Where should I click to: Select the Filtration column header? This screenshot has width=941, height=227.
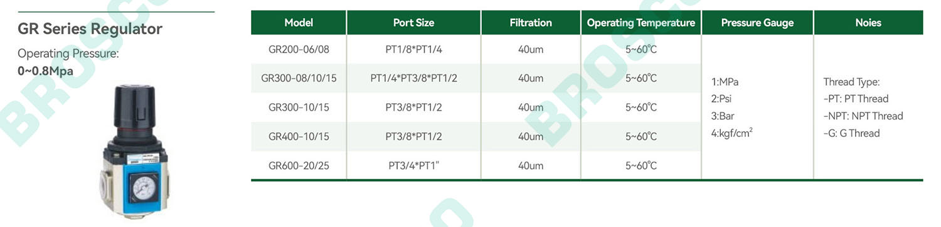click(531, 23)
